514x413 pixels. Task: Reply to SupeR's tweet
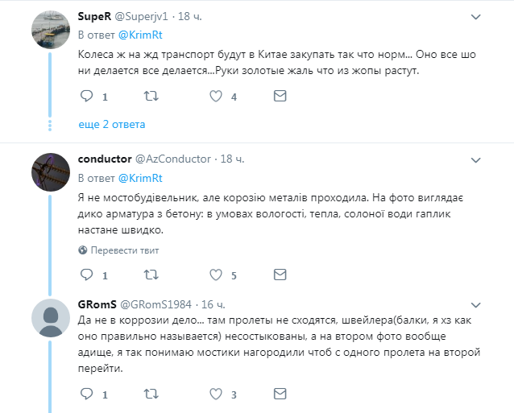[x=87, y=97]
